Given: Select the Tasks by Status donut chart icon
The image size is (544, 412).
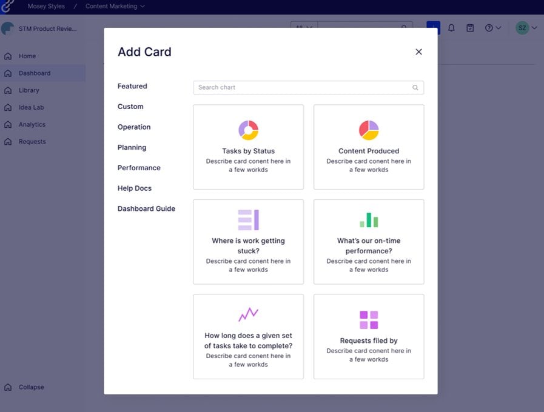Looking at the screenshot, I should pos(249,130).
